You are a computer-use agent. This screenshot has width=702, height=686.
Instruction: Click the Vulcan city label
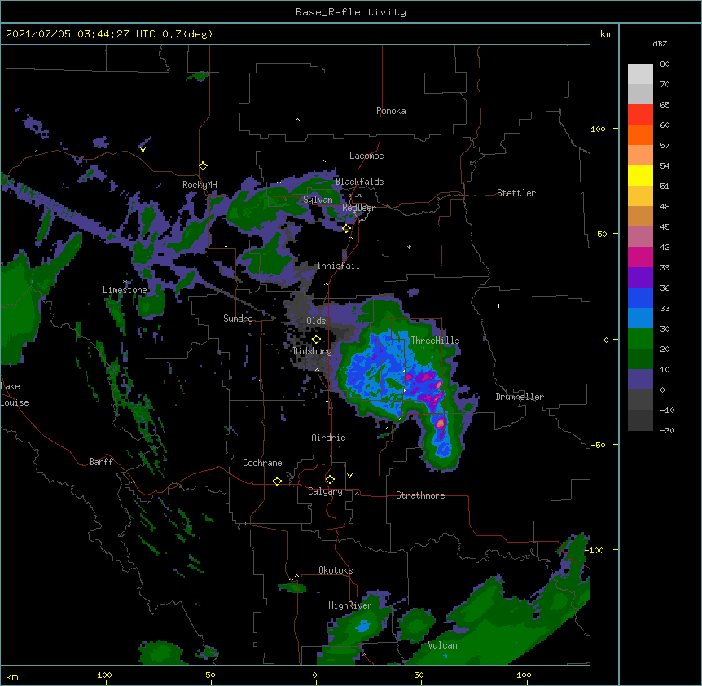[x=442, y=645]
